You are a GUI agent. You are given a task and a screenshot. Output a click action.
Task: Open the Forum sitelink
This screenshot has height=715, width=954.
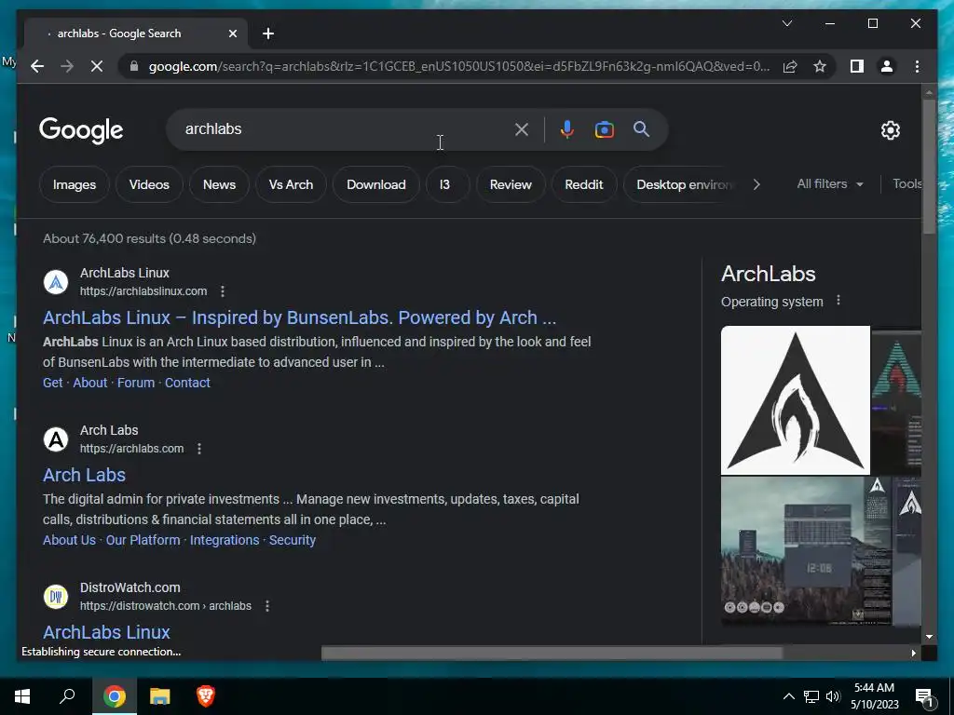coord(136,383)
